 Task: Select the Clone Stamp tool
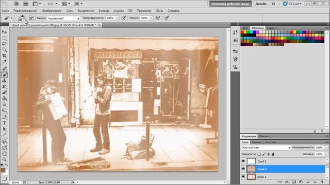pos(4,81)
